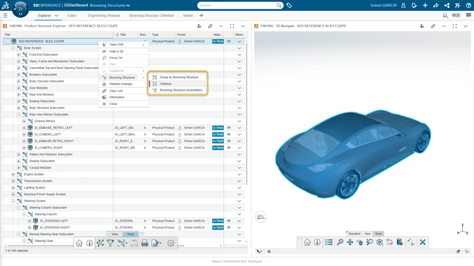The height and width of the screenshot is (266, 474).
Task: Click link icon in 3D Navigate widget header
Action: (433, 26)
